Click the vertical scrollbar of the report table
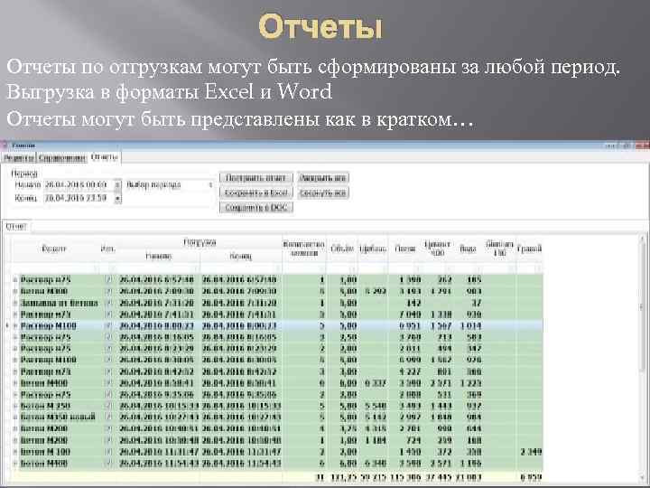The width and height of the screenshot is (650, 488). pos(643,357)
